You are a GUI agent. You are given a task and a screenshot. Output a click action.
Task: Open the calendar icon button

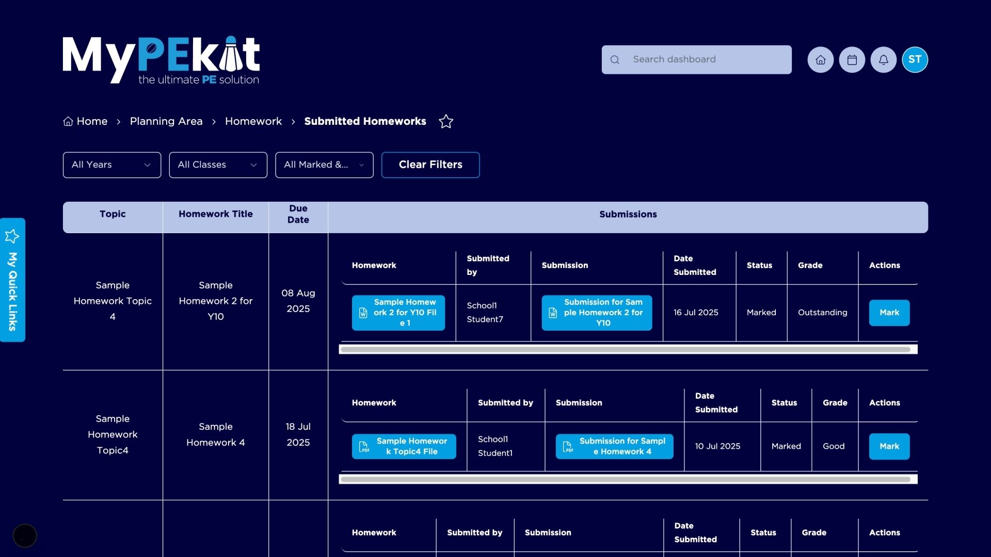point(852,60)
